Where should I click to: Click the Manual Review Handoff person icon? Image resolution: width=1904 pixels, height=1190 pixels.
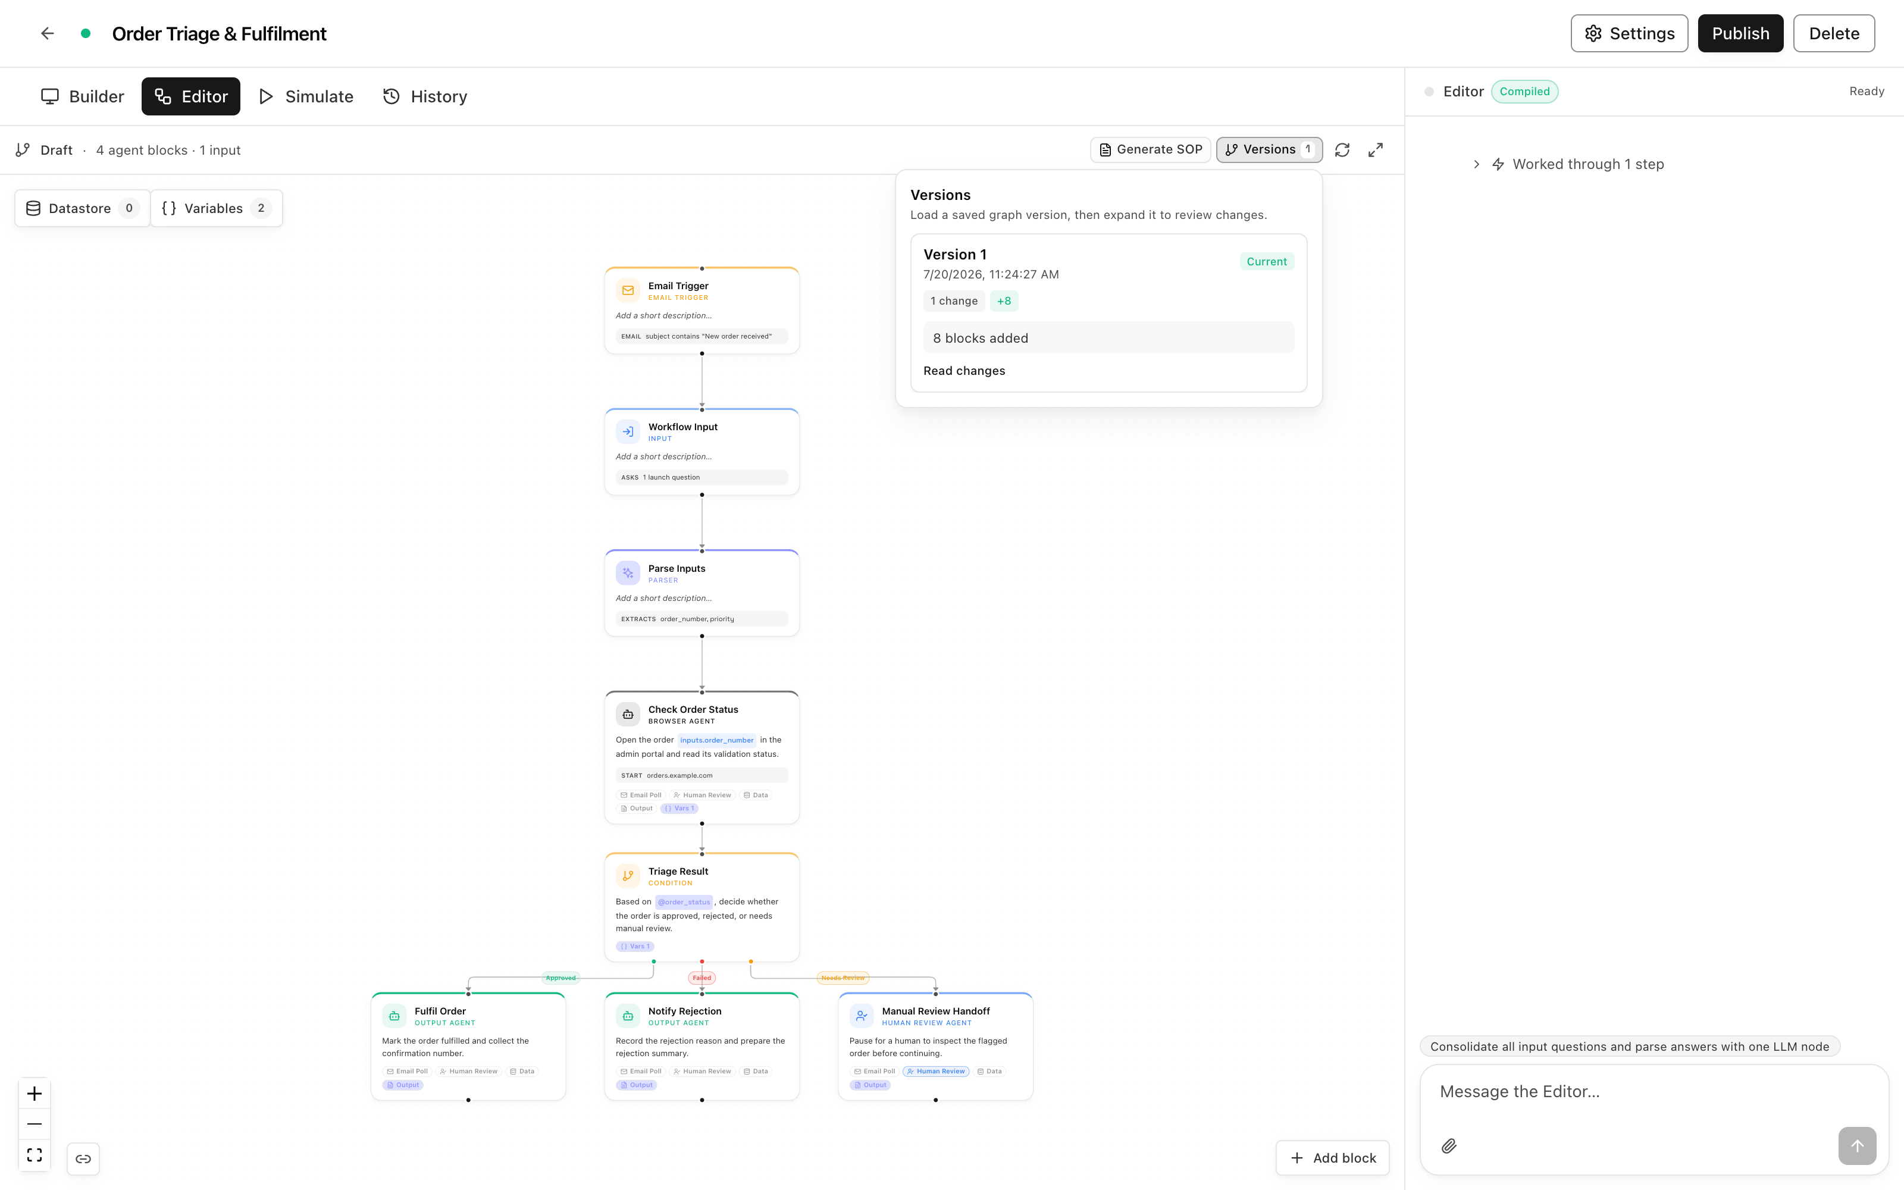point(862,1016)
